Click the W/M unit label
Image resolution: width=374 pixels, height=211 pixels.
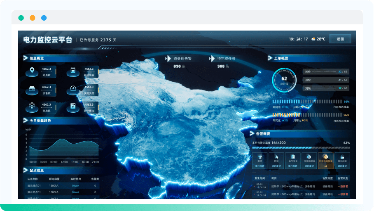tap(28, 130)
